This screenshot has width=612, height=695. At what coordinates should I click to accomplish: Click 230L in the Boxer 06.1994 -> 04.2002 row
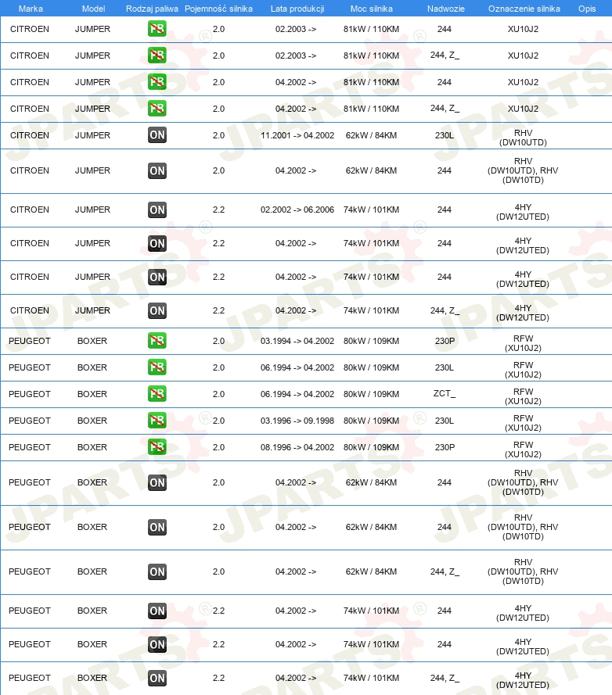click(445, 367)
